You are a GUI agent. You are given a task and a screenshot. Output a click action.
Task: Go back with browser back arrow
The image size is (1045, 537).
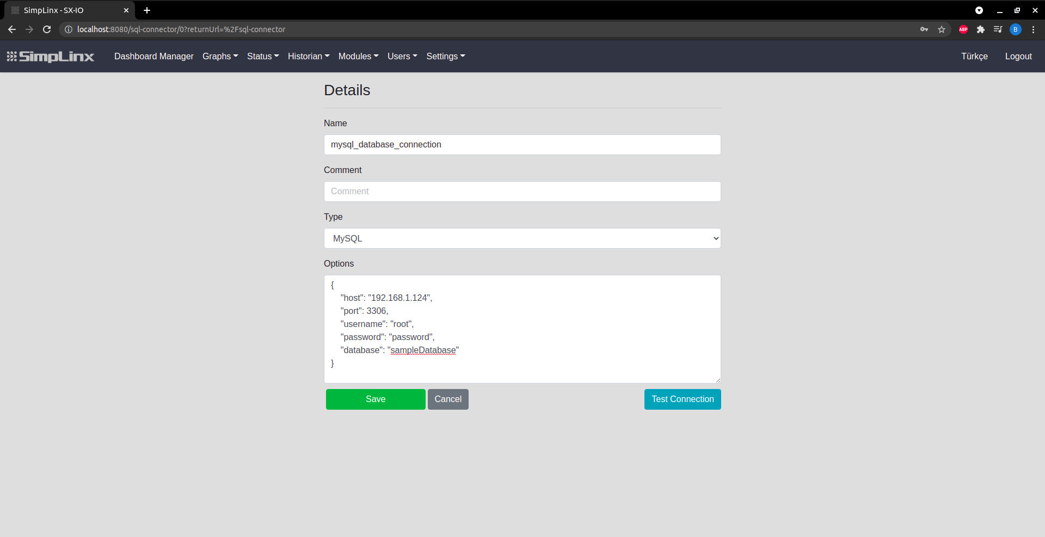[x=12, y=29]
